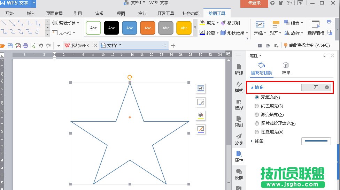Select the 纯色填充 radio option
Screen dimensions: 340x190
coord(257,106)
